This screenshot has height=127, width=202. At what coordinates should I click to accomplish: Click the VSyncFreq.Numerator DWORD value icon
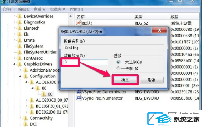click(79, 98)
